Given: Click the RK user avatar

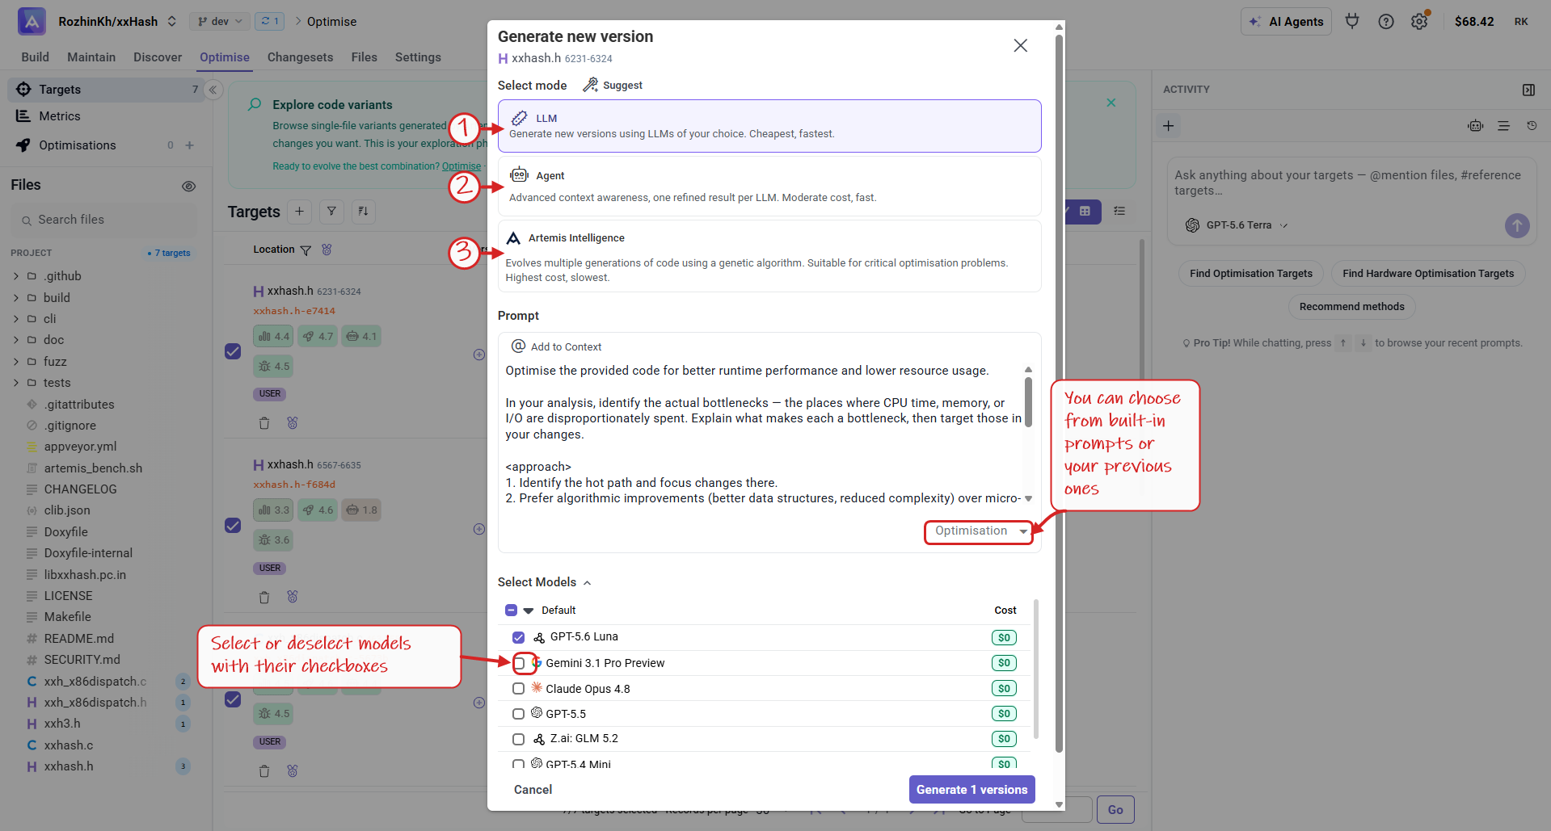Looking at the screenshot, I should (x=1521, y=22).
